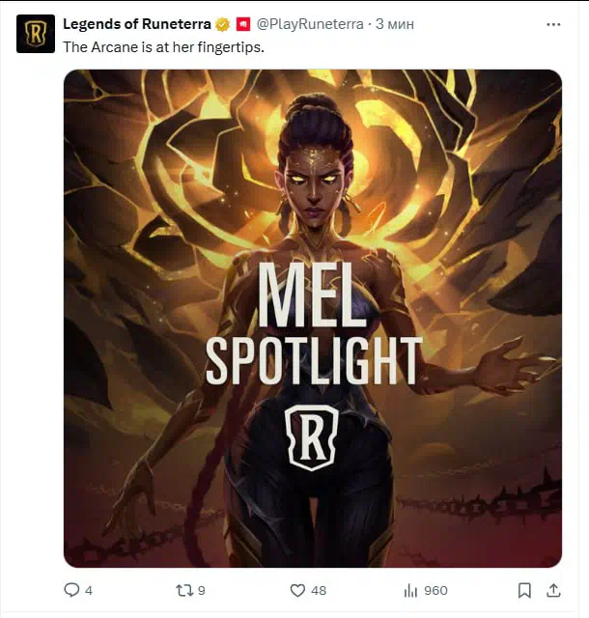Share the tweet via upload arrow icon
This screenshot has height=618, width=589.
[x=553, y=590]
